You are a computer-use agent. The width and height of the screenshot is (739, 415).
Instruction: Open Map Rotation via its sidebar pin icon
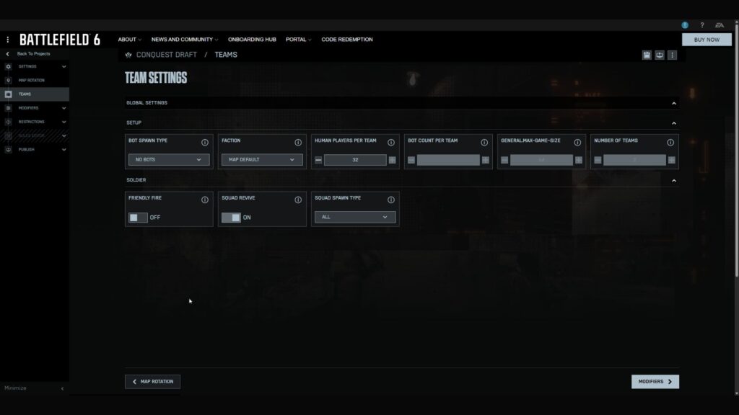click(x=8, y=80)
